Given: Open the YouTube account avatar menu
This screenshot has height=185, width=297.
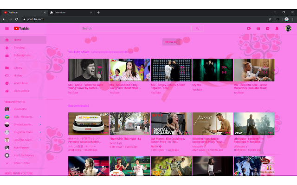Looking at the screenshot, I should [x=288, y=28].
